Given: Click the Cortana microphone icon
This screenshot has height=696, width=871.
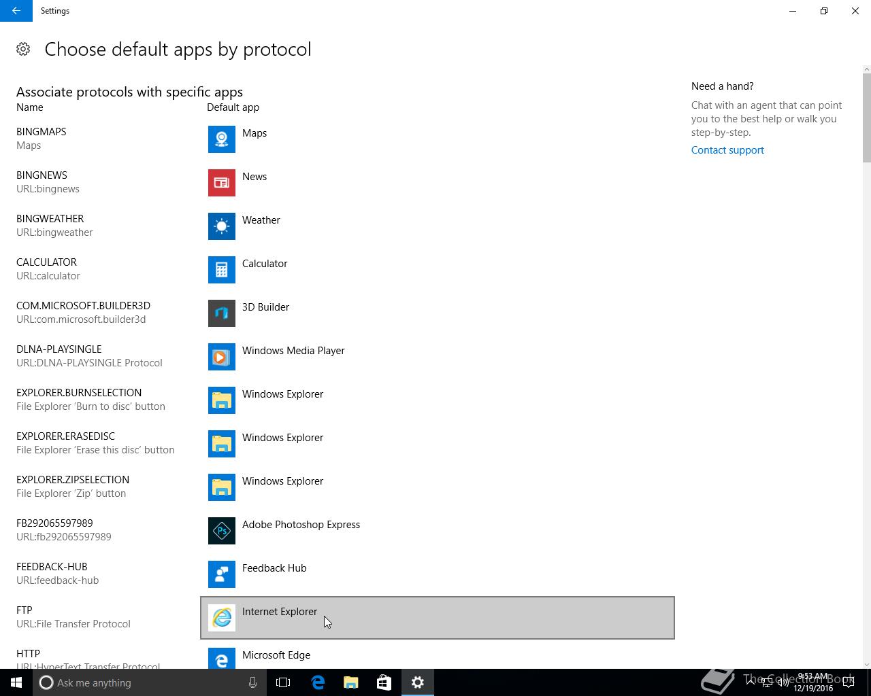Looking at the screenshot, I should click(x=252, y=682).
